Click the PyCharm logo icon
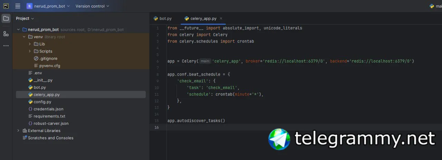This screenshot has height=160, width=442. 6,6
